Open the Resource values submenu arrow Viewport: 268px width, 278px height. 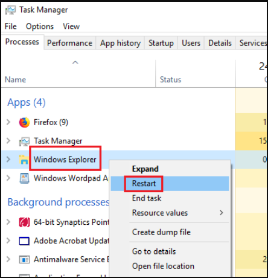(222, 213)
